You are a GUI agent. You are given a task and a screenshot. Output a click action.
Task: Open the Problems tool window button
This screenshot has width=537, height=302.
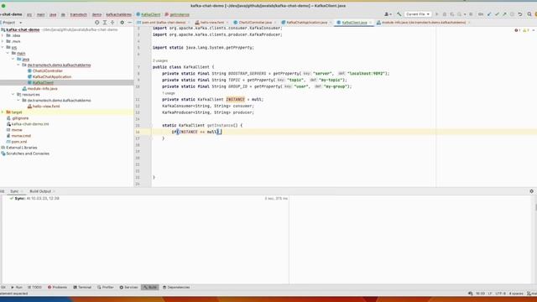click(57, 287)
